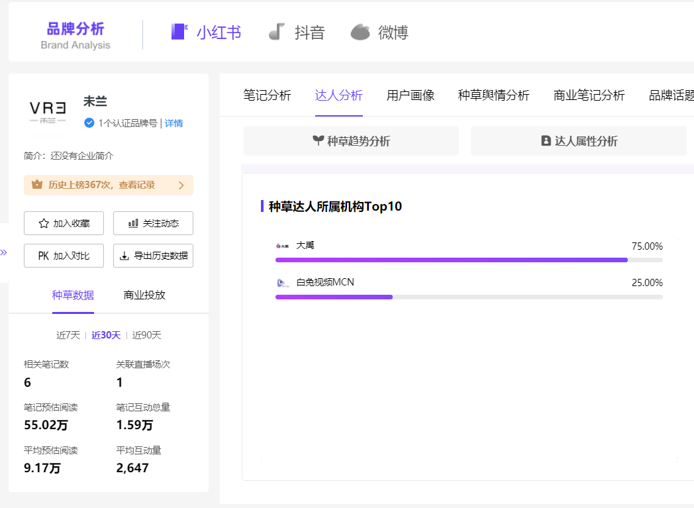Switch to 抖音 platform tab
694x508 pixels.
297,32
